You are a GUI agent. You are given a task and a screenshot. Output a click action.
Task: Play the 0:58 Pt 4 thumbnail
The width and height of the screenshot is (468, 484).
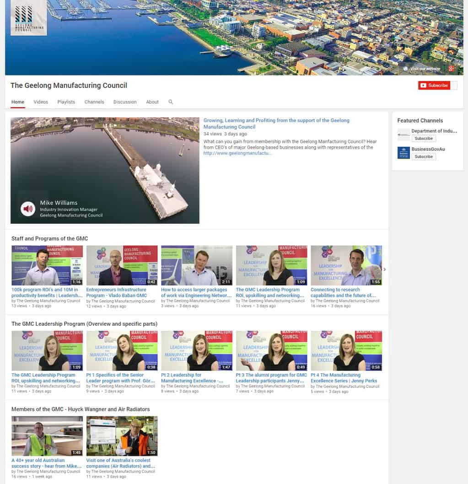[346, 351]
